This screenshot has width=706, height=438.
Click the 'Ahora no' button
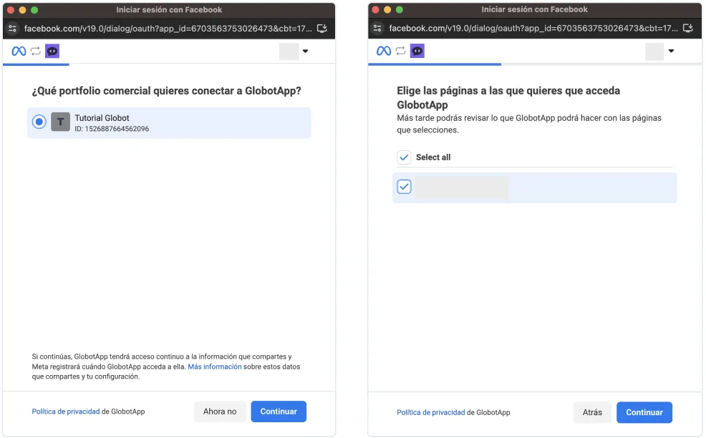click(x=220, y=412)
